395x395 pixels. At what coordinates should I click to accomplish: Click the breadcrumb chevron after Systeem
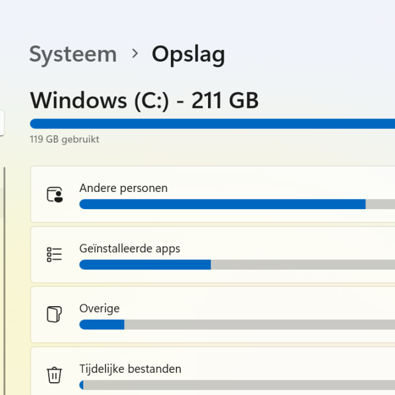(135, 54)
